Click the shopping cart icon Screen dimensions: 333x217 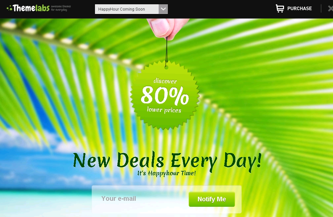(x=280, y=9)
